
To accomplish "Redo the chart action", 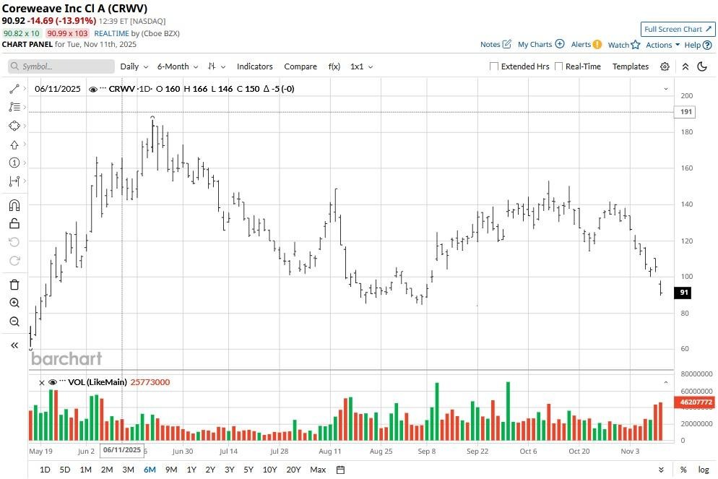I will 14,261.
